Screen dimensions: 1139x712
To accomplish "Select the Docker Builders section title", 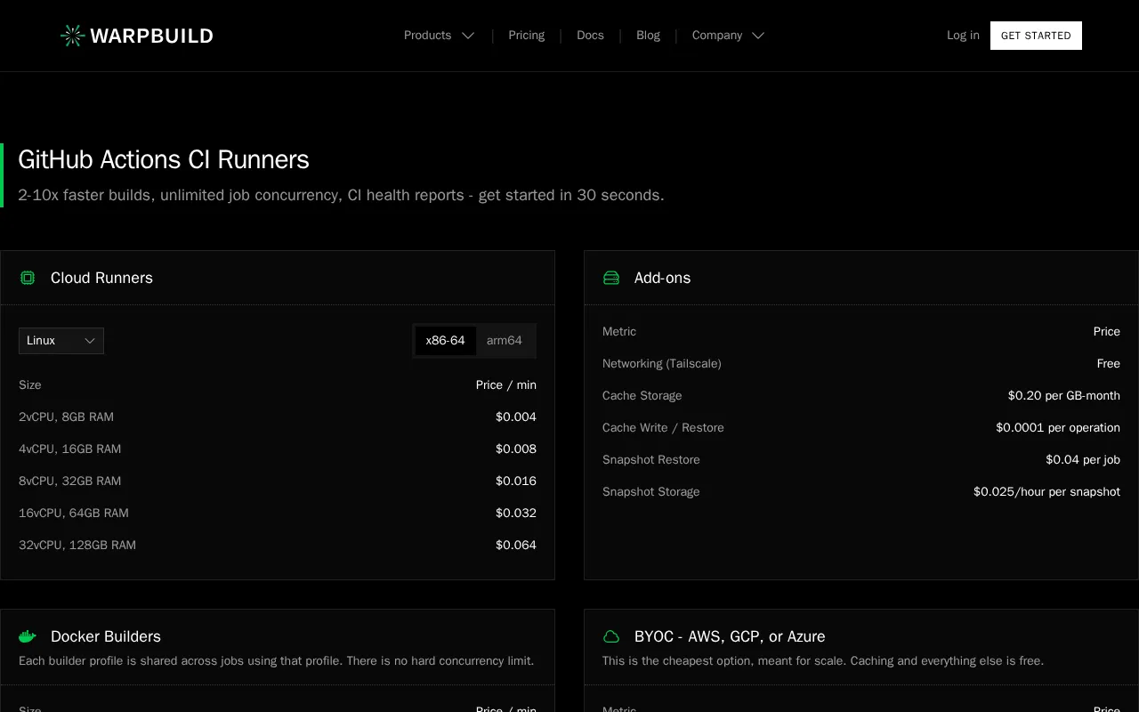I will coord(106,636).
